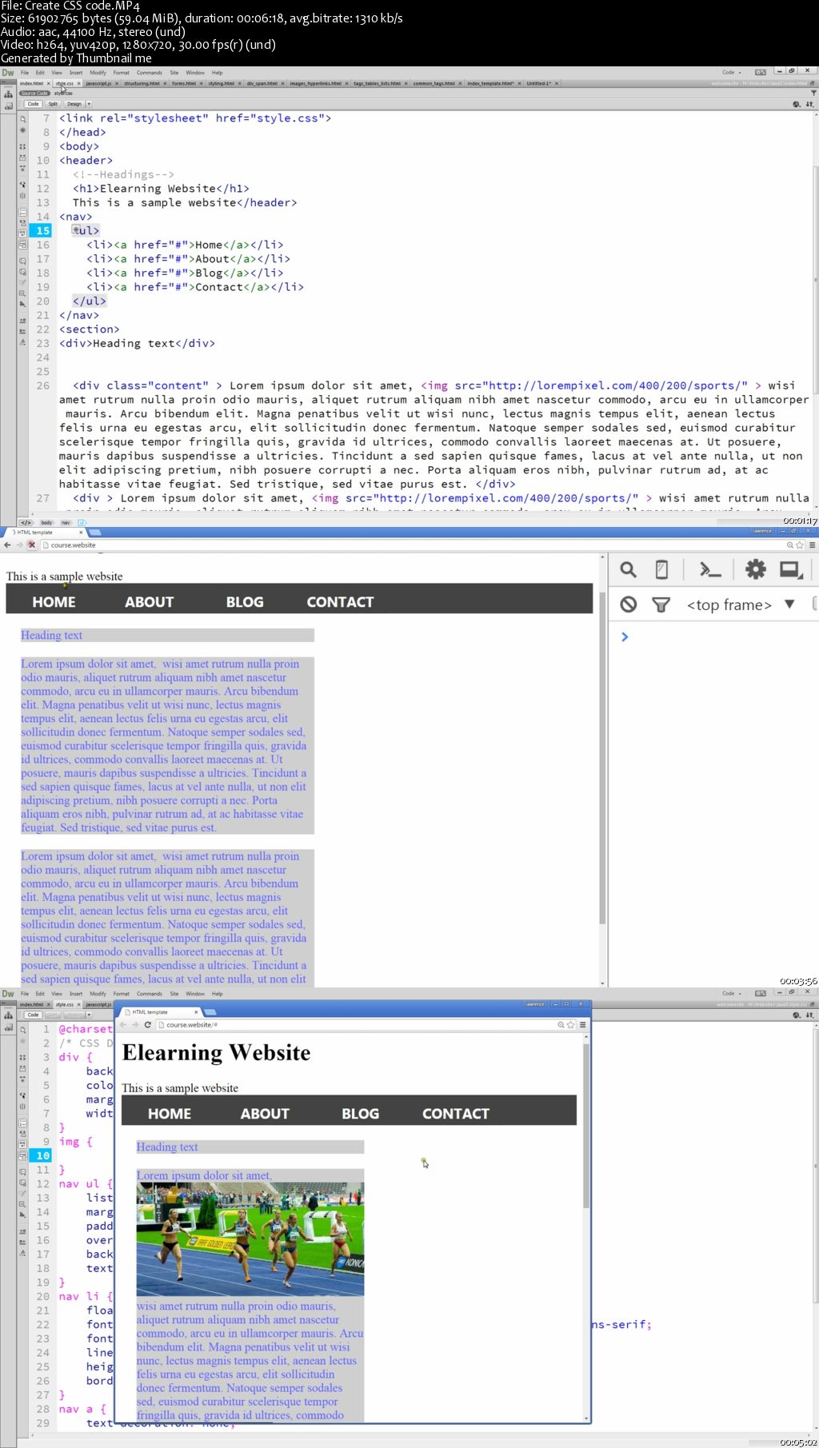This screenshot has width=819, height=1448.
Task: Show DevTools console drawer icon
Action: [709, 569]
